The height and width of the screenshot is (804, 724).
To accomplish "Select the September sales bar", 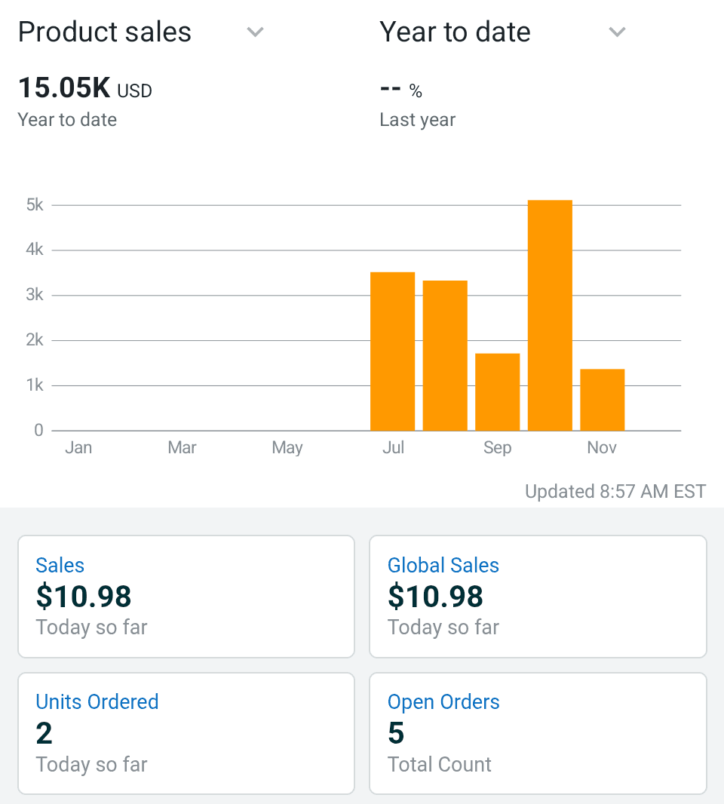I will (497, 392).
